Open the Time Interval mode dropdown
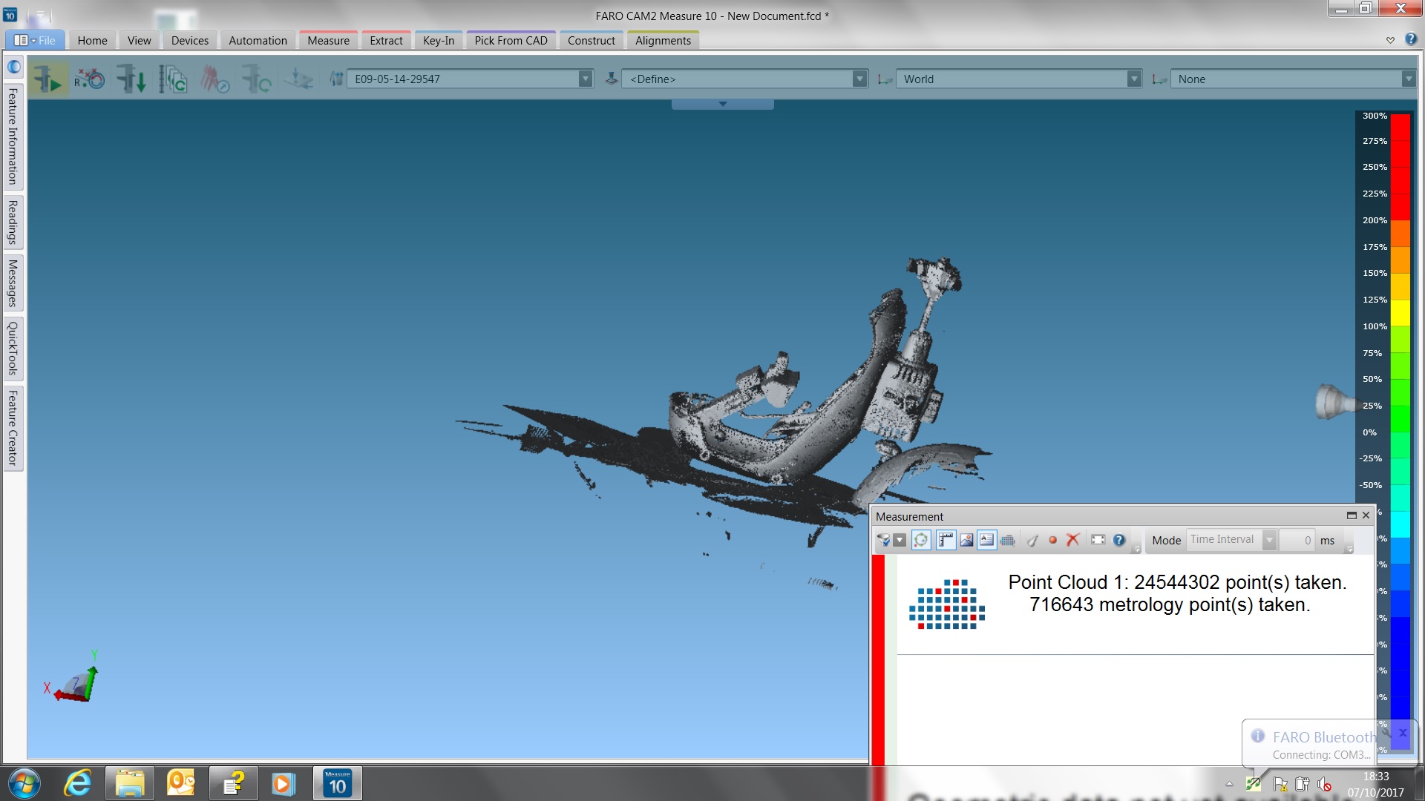The image size is (1425, 801). (1270, 540)
